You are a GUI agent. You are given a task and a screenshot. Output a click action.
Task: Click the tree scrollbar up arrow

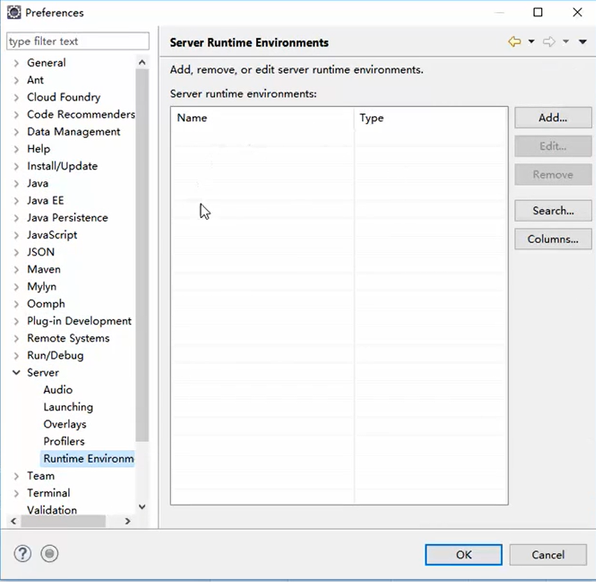[x=142, y=62]
